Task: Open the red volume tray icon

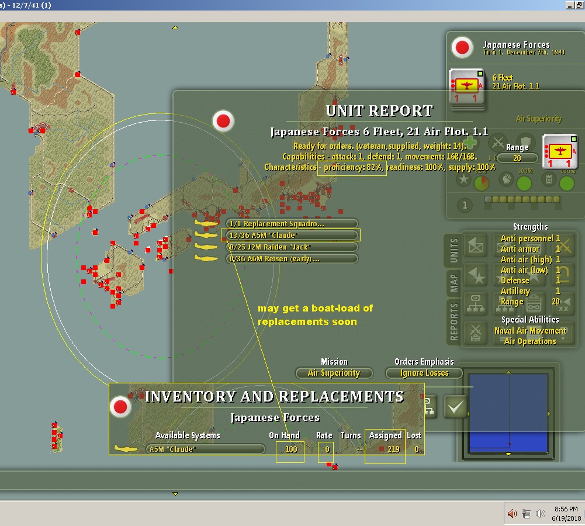Action: (512, 514)
